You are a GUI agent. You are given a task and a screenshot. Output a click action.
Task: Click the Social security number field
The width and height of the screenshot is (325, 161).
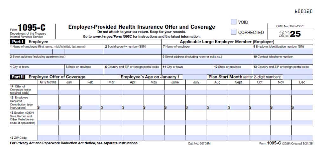(x=133, y=51)
